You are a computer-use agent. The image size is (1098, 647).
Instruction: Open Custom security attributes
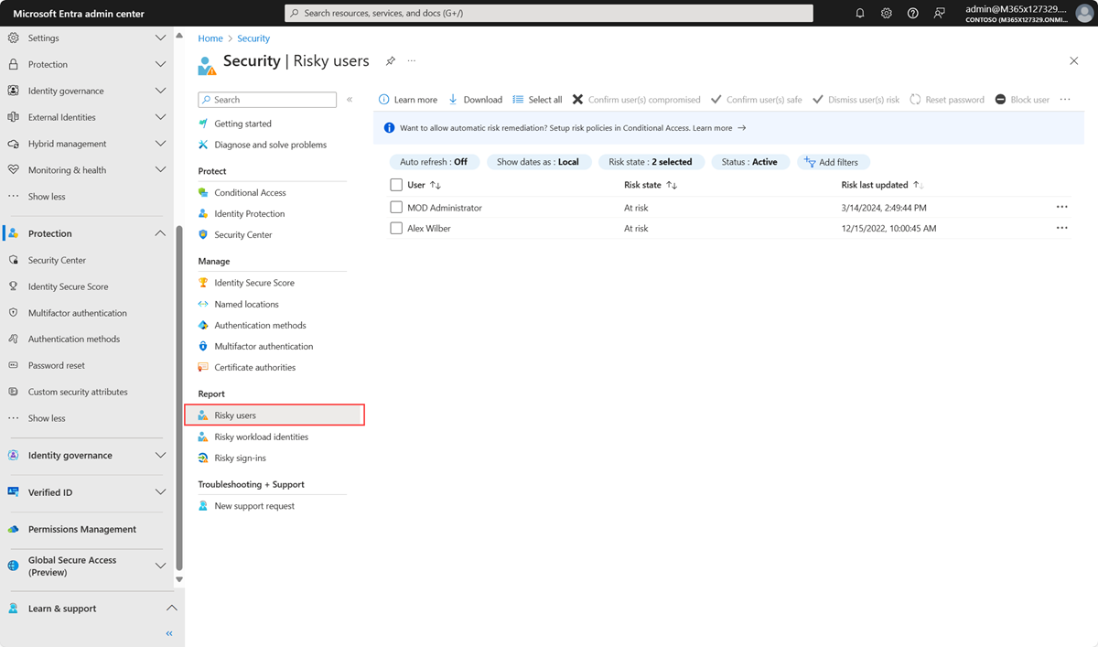(78, 392)
